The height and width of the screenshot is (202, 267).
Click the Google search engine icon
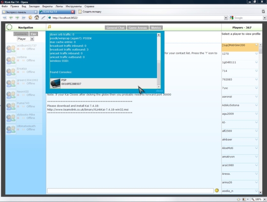231,18
